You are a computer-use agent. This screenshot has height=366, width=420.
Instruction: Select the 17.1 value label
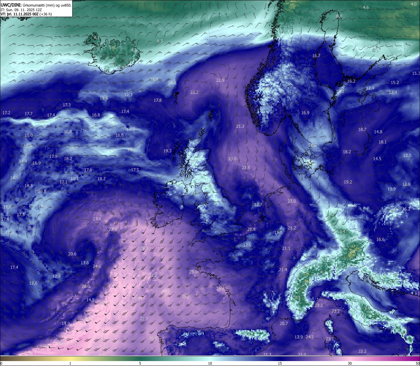point(63,182)
